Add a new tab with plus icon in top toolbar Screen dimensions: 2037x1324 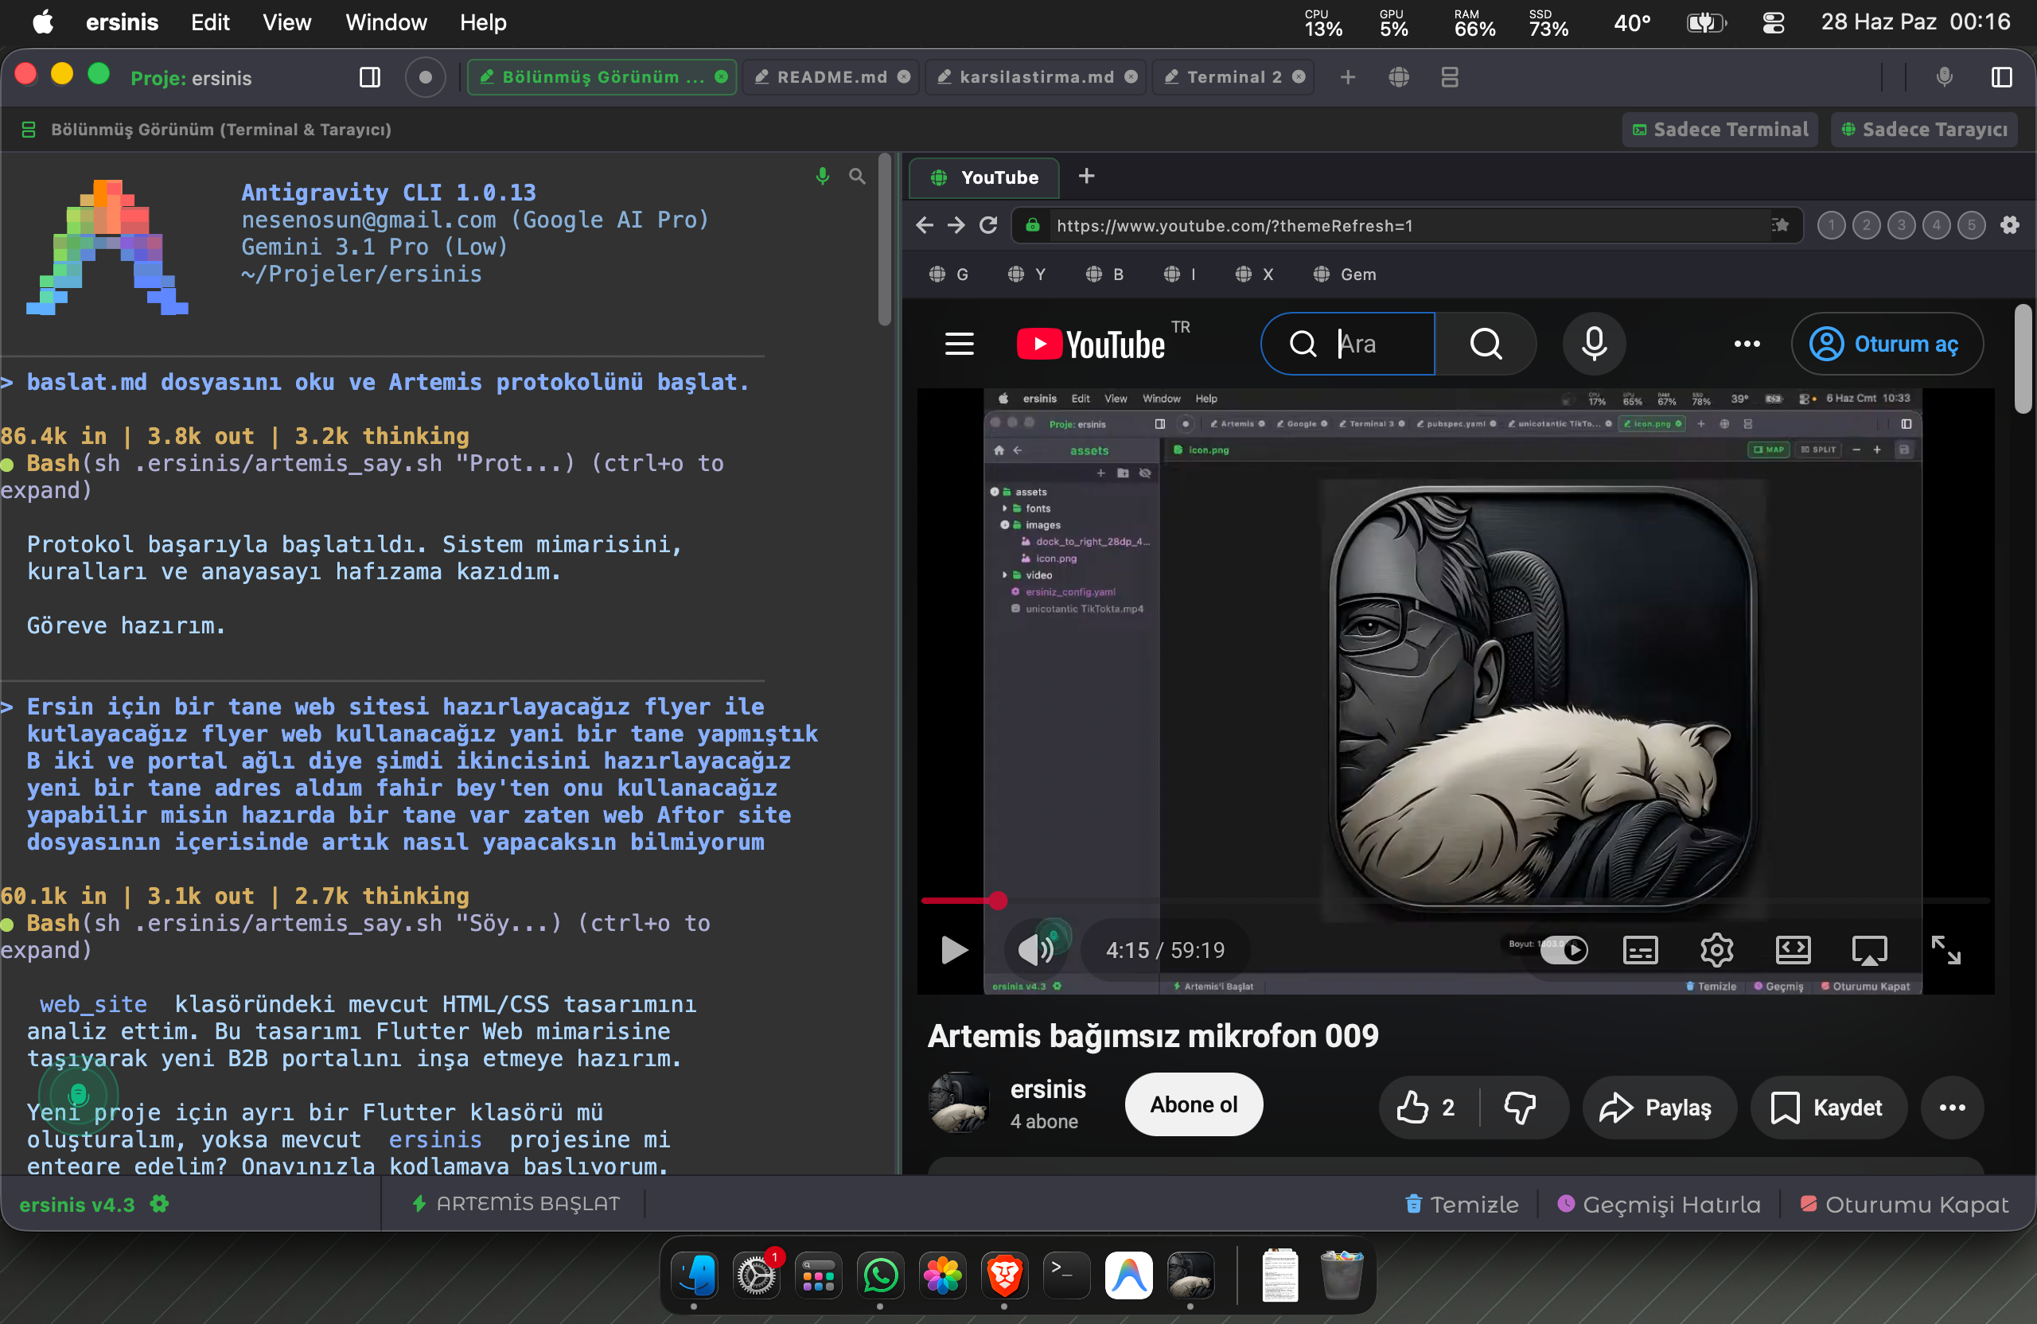(1347, 78)
